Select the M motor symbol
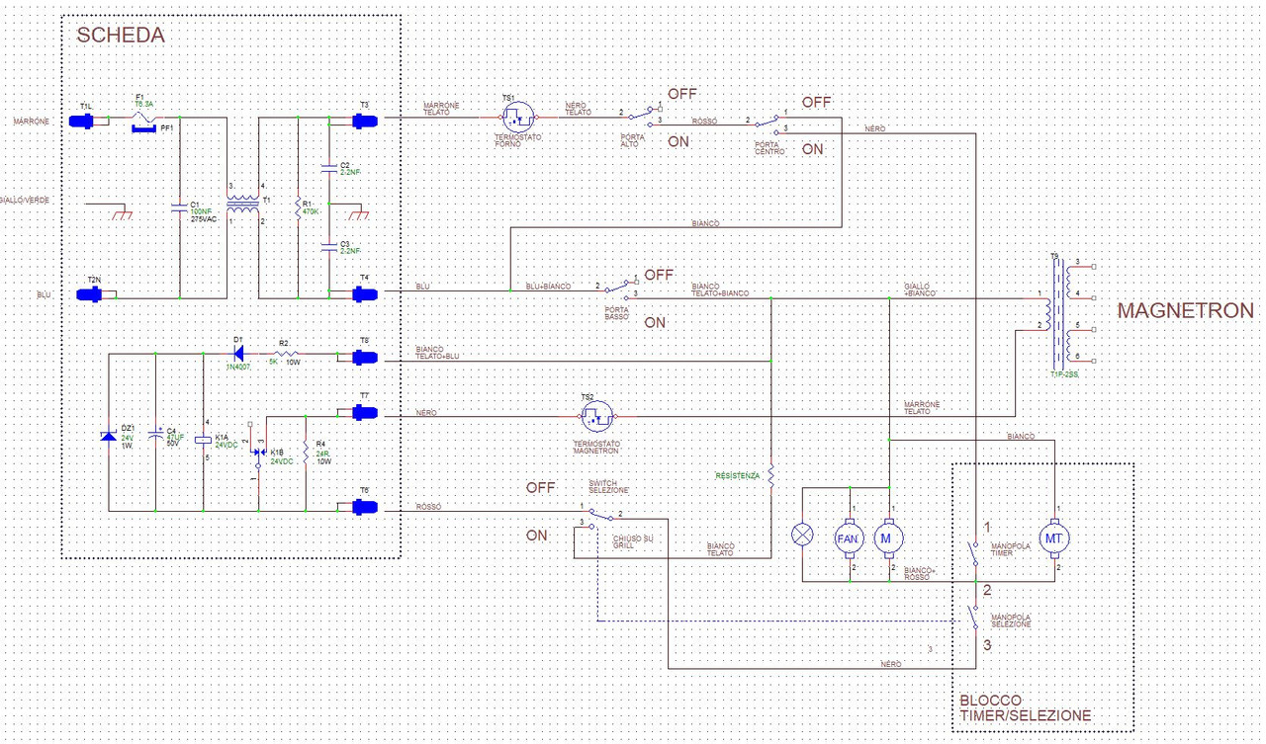The width and height of the screenshot is (1266, 744). (x=887, y=538)
